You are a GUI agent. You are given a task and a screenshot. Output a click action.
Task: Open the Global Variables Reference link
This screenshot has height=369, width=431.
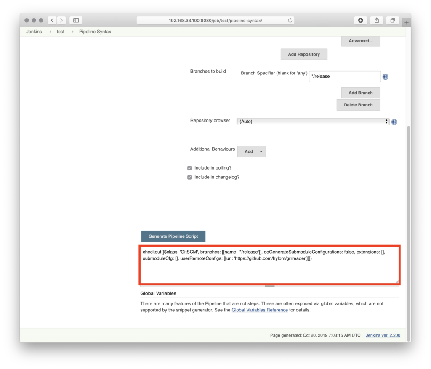point(260,310)
